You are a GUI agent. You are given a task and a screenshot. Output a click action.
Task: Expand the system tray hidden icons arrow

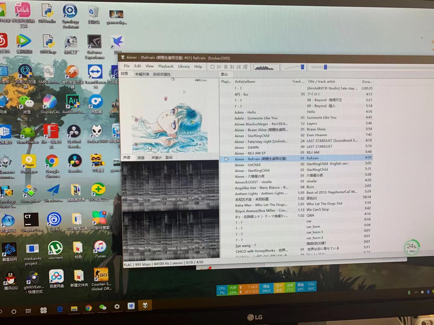(x=416, y=292)
